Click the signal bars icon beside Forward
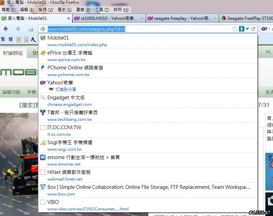 tap(31, 29)
